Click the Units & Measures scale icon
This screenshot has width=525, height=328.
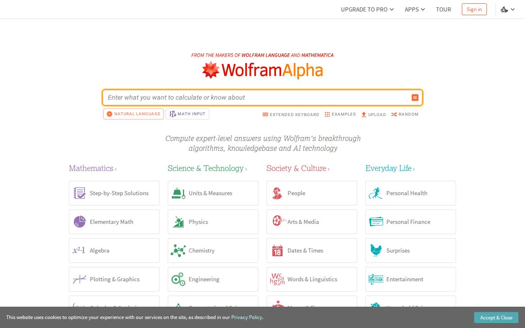tap(178, 193)
